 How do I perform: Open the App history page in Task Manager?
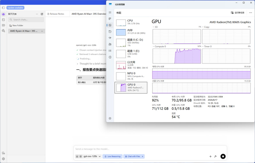click(x=110, y=31)
